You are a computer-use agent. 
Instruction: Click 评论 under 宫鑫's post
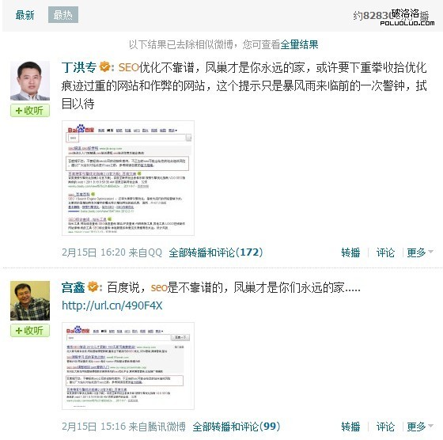pyautogui.click(x=385, y=427)
